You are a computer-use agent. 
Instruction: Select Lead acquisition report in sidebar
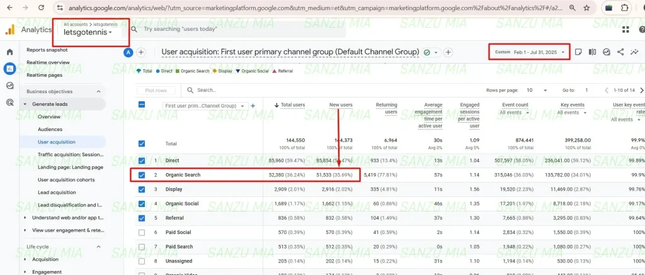(57, 193)
